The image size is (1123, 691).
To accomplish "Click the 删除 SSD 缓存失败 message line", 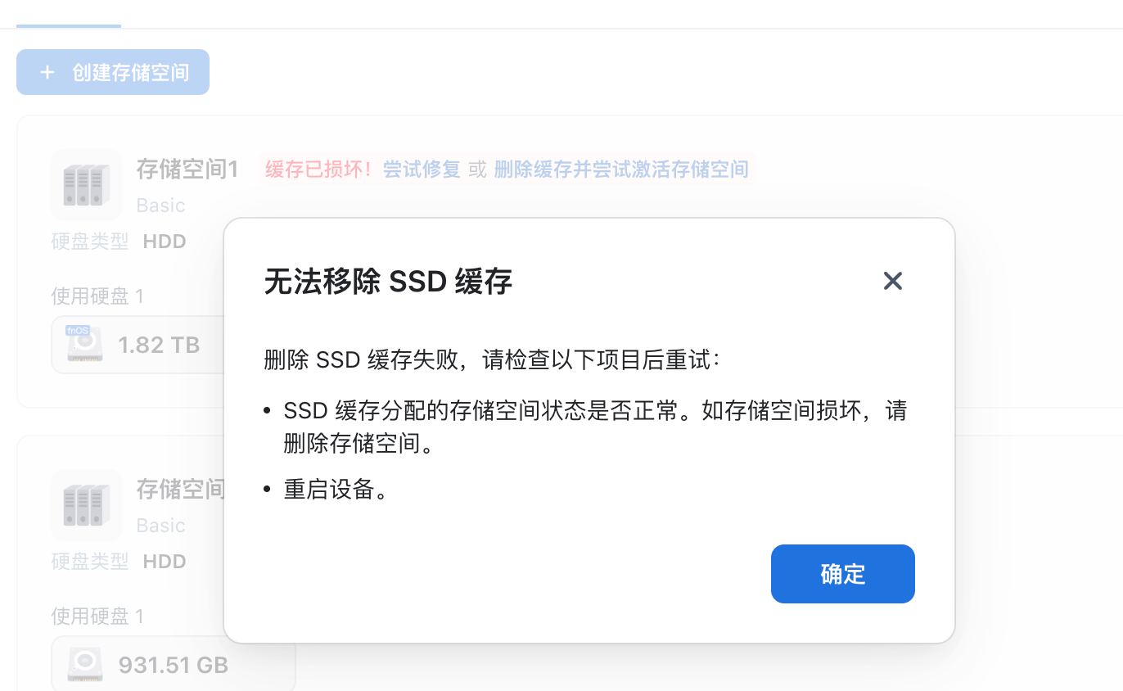I will tap(492, 361).
